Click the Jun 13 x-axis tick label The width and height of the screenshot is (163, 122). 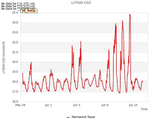pyautogui.click(x=133, y=105)
